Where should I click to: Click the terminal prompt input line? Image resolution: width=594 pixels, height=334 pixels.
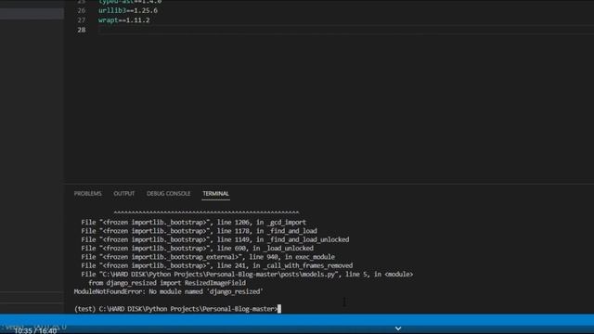click(x=177, y=309)
